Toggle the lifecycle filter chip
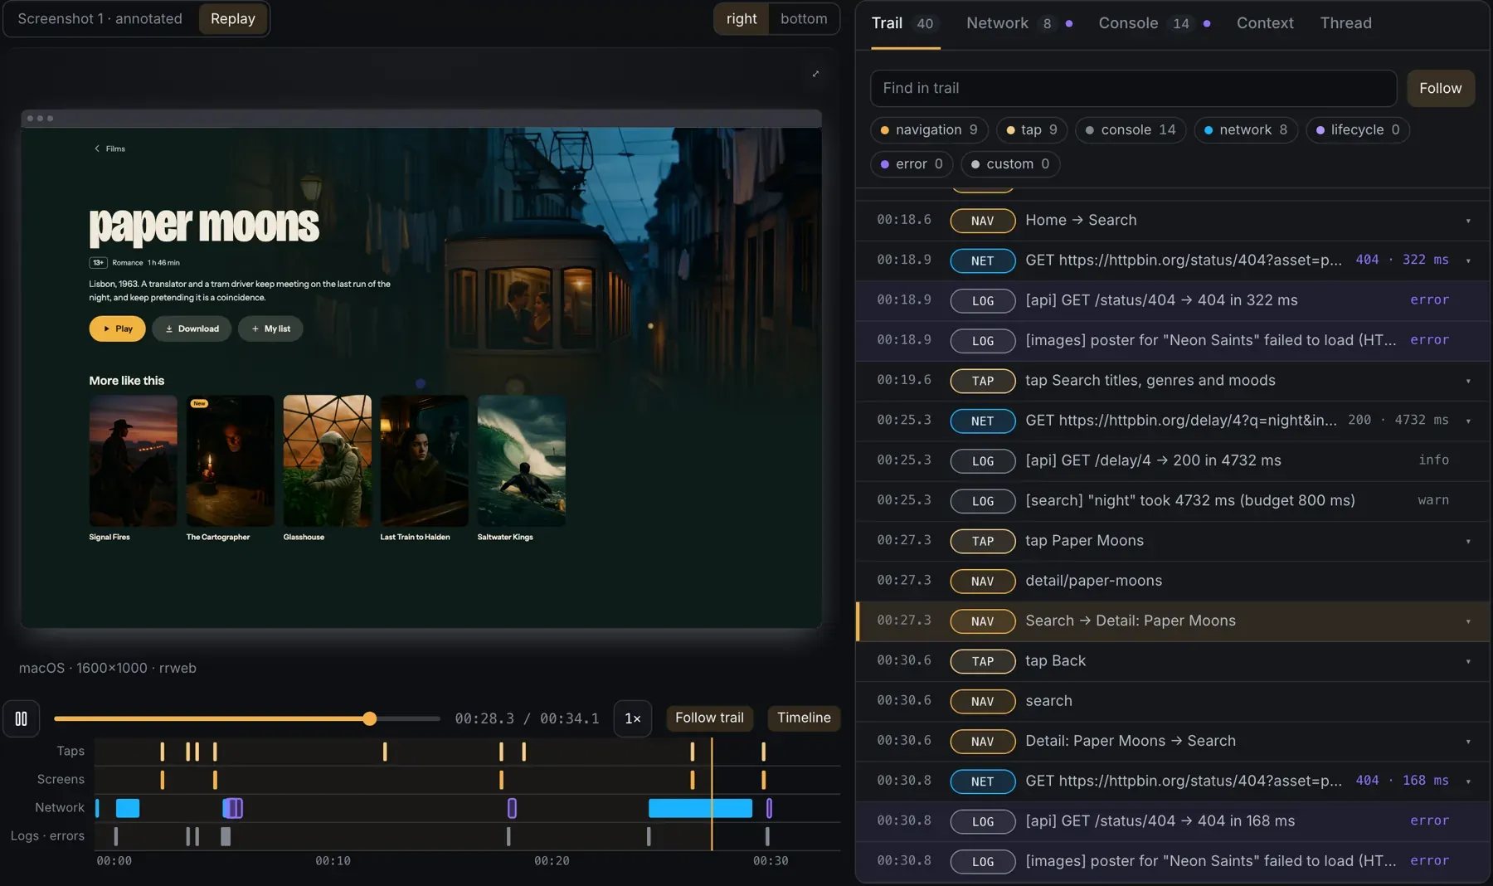This screenshot has height=886, width=1493. (x=1358, y=129)
